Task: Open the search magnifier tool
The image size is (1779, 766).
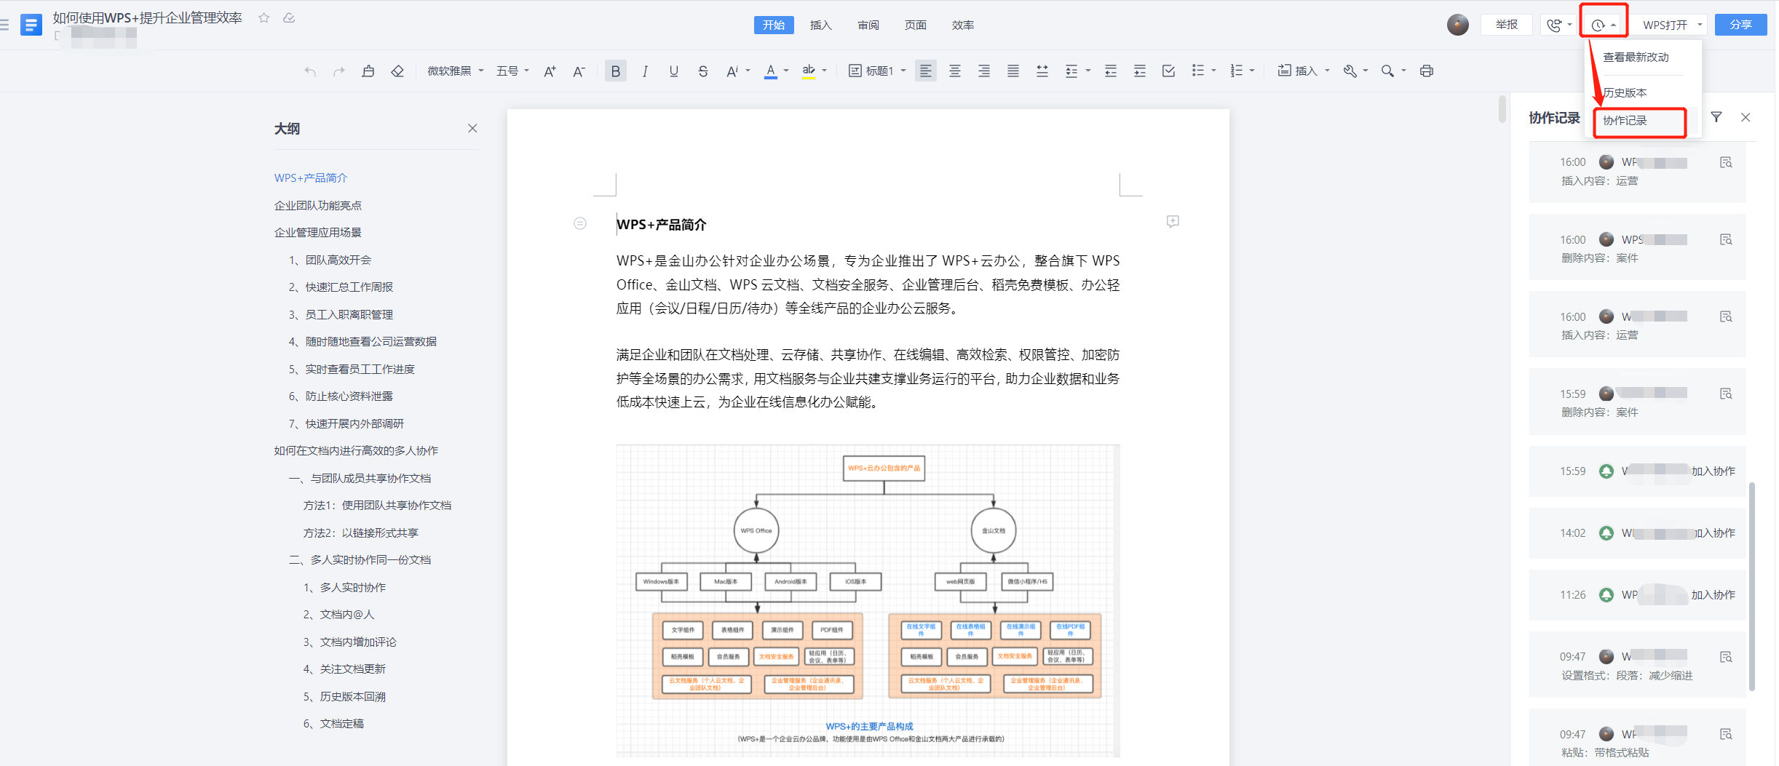Action: (1388, 71)
